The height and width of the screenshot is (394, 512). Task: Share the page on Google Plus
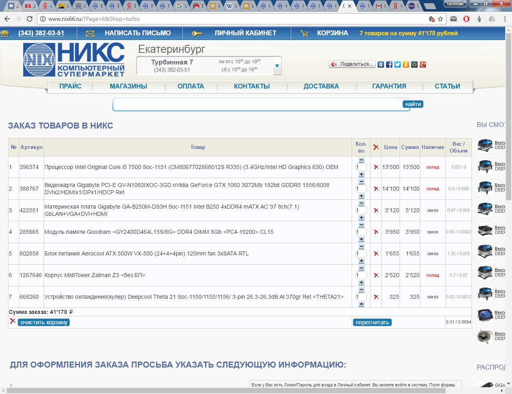click(x=423, y=64)
